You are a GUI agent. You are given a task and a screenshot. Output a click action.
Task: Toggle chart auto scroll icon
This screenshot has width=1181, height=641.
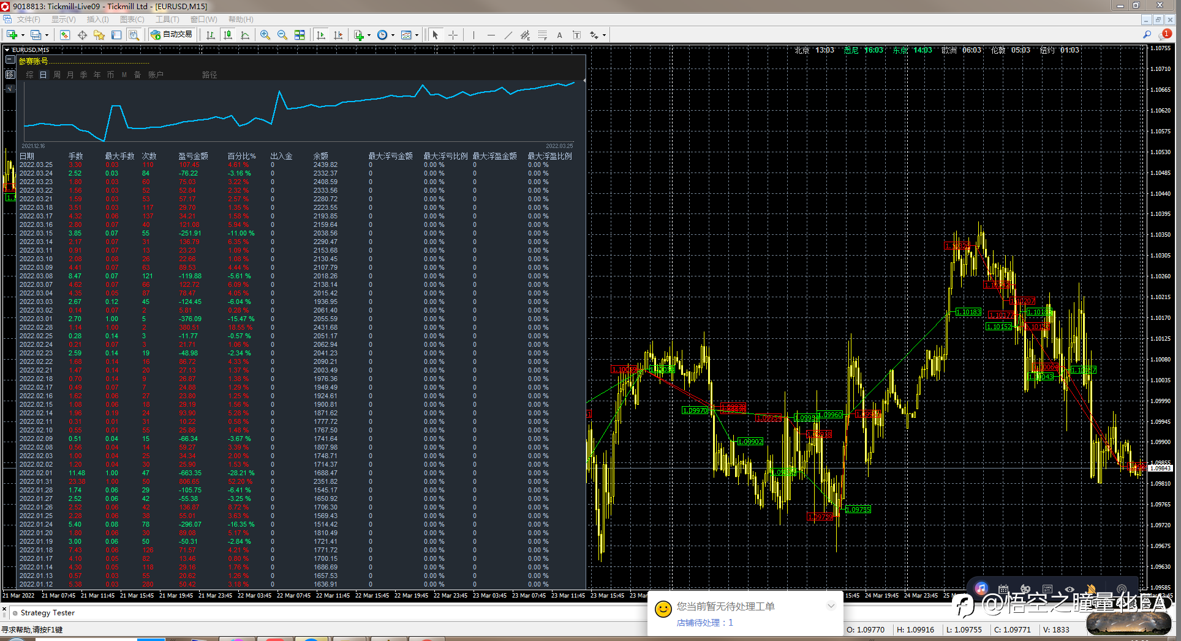pos(321,35)
